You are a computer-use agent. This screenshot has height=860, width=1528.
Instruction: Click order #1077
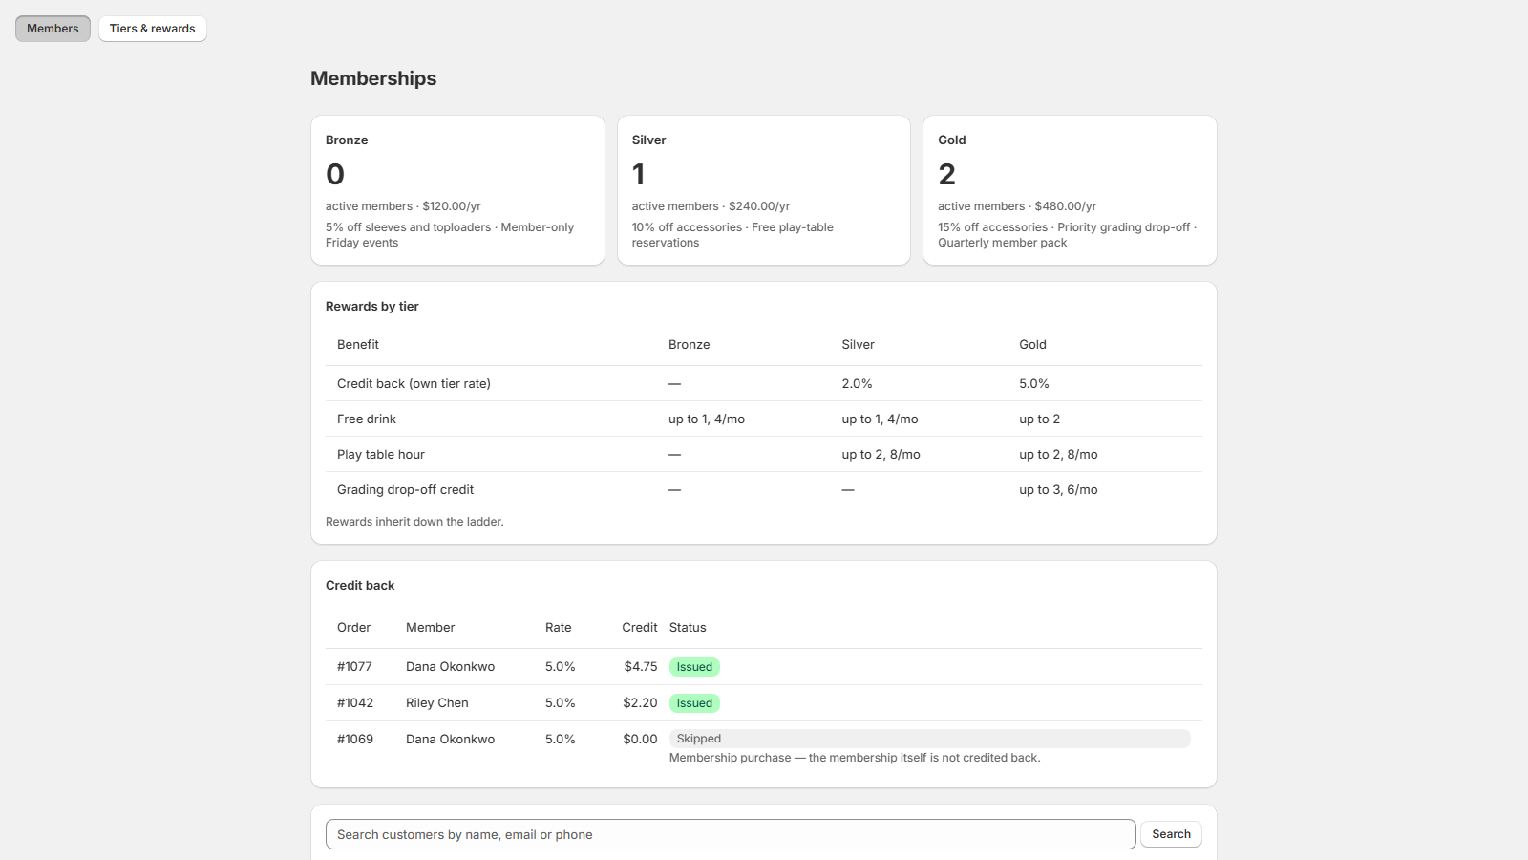354,666
